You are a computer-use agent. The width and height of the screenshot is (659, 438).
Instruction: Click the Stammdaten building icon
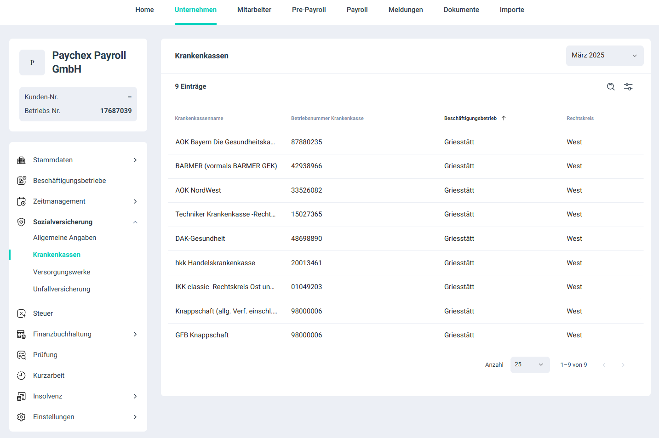tap(21, 160)
